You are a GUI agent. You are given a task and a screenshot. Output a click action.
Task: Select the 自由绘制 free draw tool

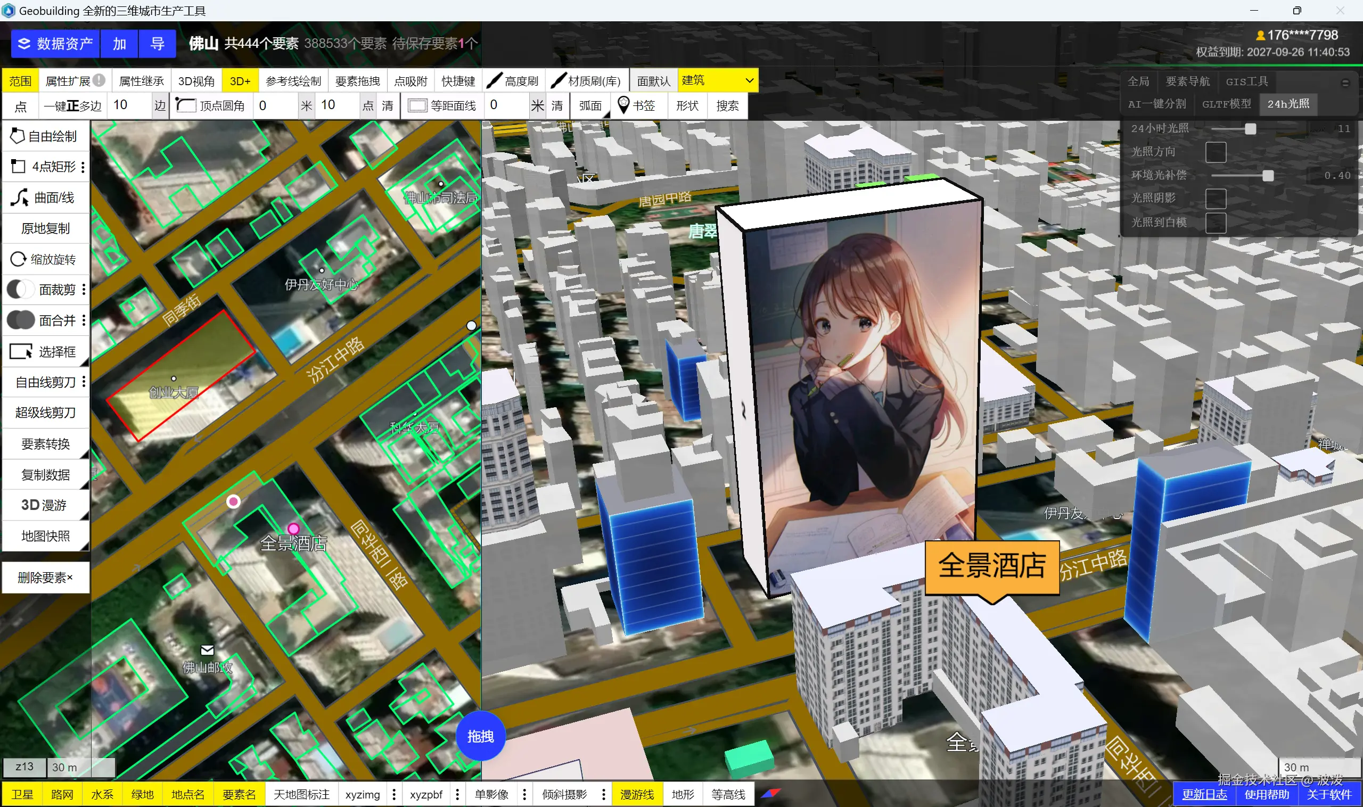point(46,136)
